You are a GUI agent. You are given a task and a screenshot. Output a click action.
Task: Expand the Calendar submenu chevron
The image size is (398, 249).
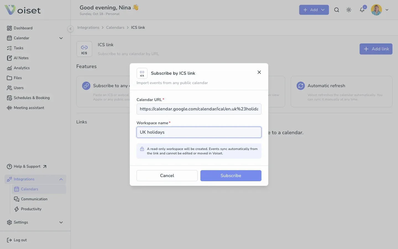(x=61, y=38)
